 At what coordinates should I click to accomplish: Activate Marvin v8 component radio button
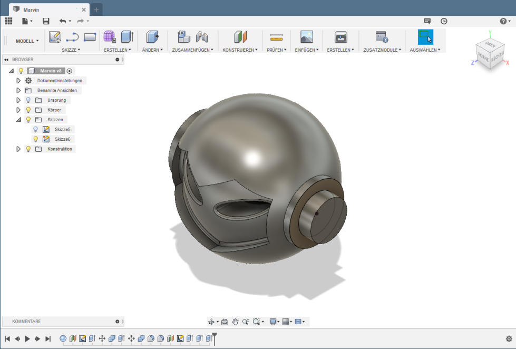(70, 71)
